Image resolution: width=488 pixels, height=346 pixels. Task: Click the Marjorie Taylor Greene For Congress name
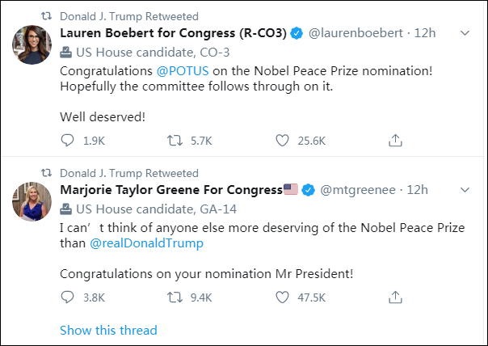(x=171, y=190)
